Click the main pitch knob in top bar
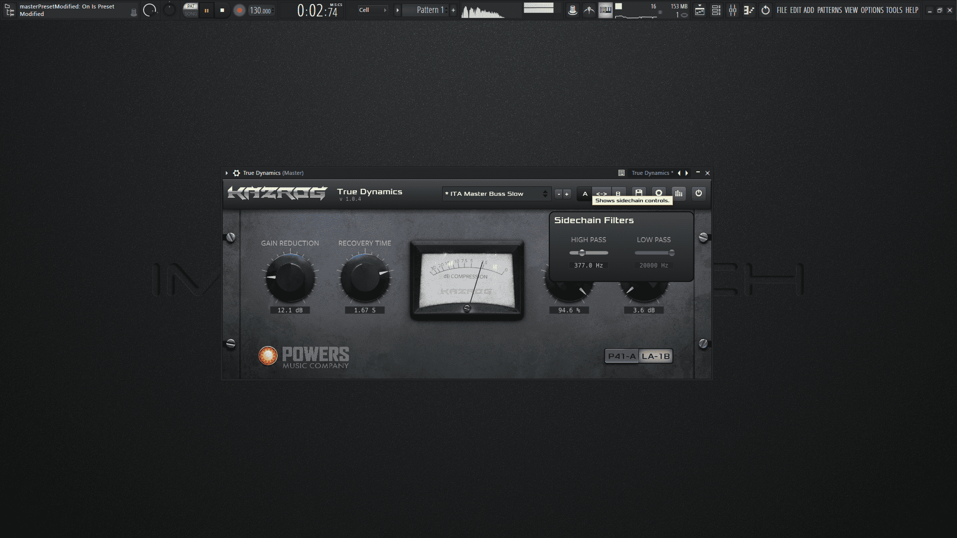 169,9
